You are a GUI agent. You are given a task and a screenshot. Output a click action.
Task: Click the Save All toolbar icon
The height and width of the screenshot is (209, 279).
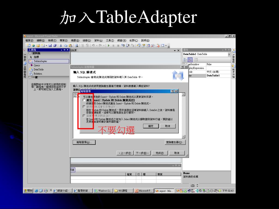(x=55, y=45)
